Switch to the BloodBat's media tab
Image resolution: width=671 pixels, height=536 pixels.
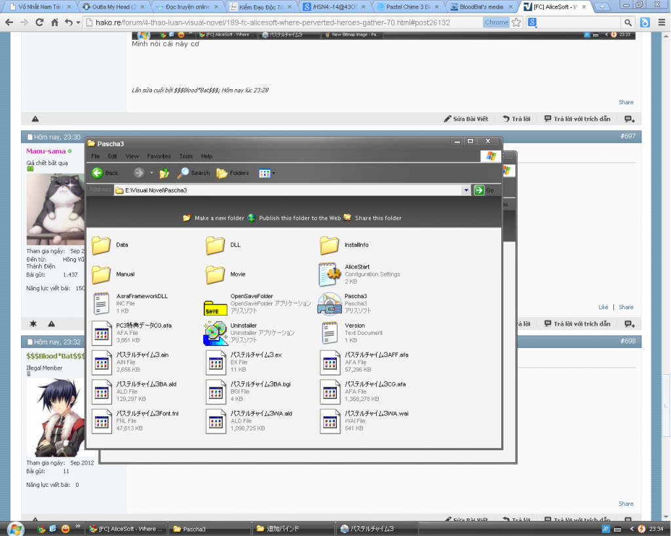481,7
